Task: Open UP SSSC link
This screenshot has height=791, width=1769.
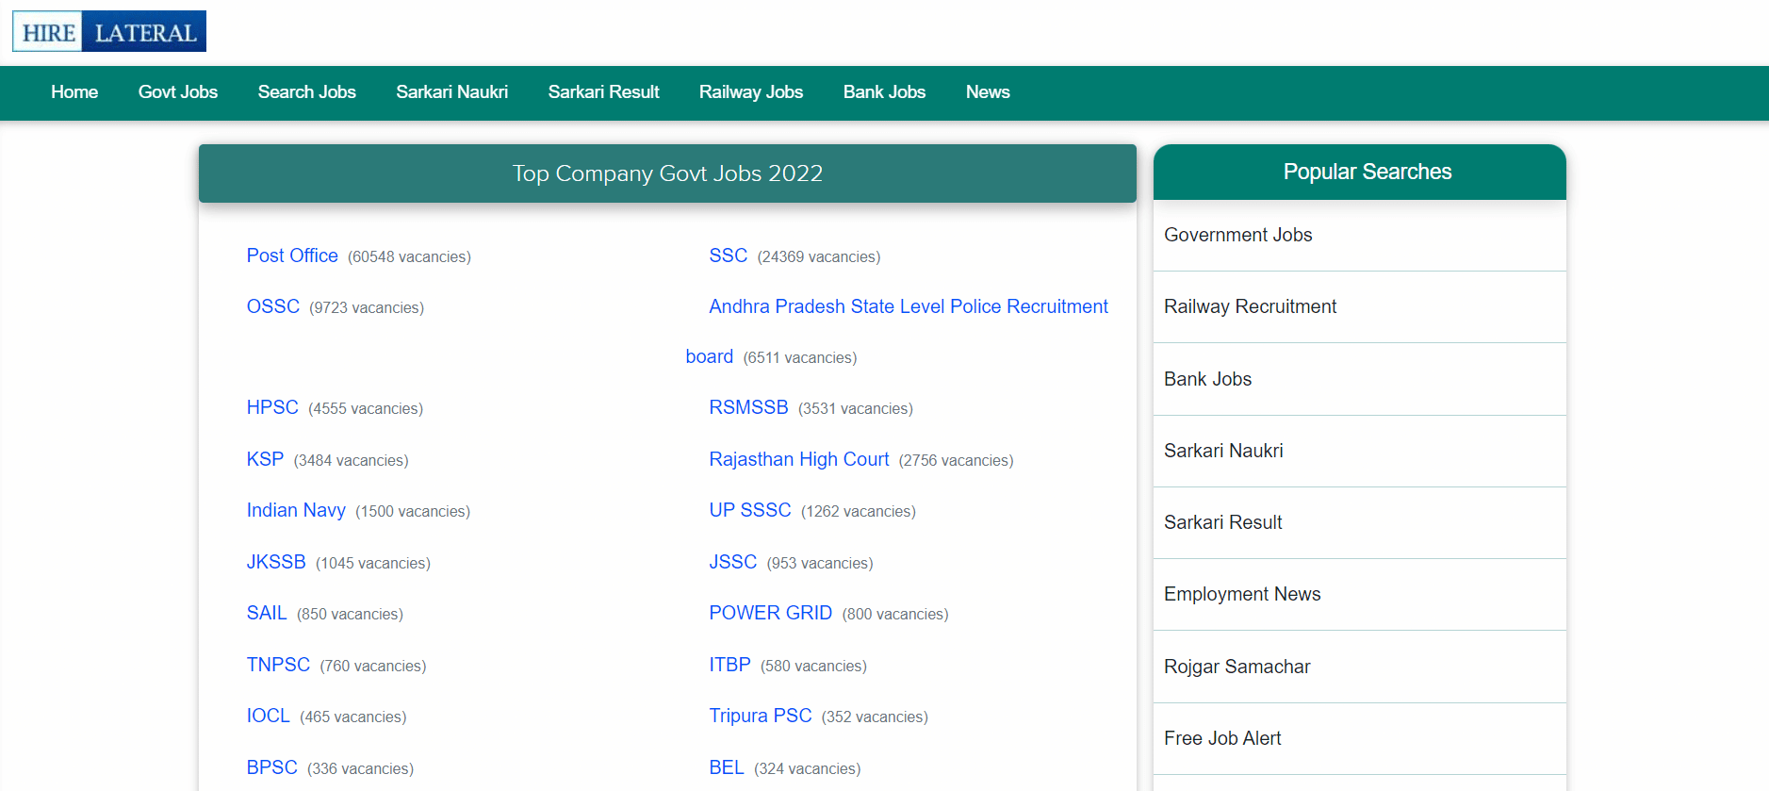Action: pos(750,510)
